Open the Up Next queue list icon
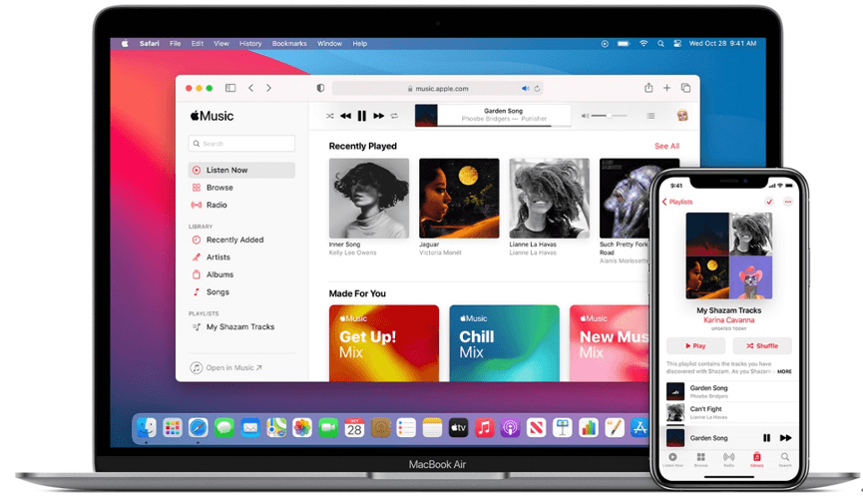863x497 pixels. coord(650,116)
